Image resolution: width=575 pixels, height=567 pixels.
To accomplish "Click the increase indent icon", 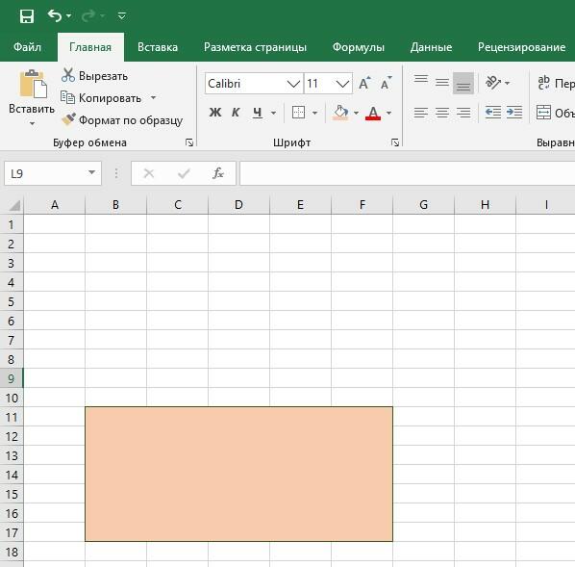I will click(x=514, y=113).
